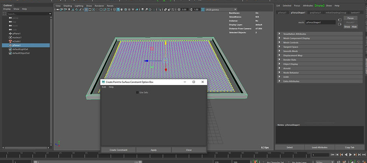
Task: Click the Close button in option box
Action: (x=188, y=150)
